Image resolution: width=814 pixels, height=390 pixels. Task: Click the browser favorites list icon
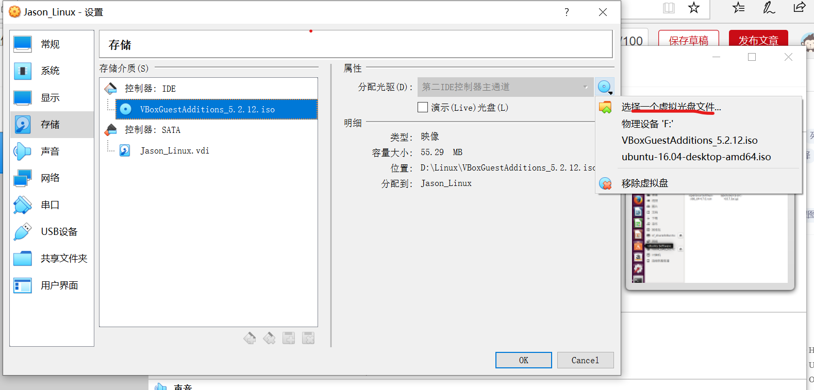pos(738,7)
